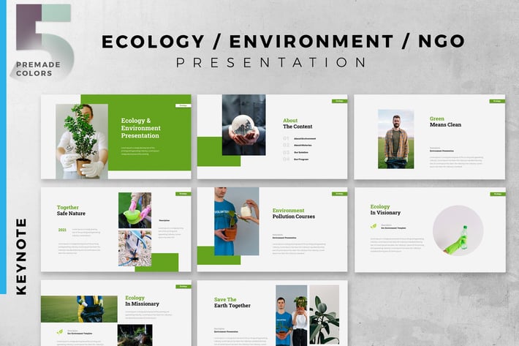The width and height of the screenshot is (519, 346).
Task: Select the 'About The Content' heading
Action: click(298, 124)
